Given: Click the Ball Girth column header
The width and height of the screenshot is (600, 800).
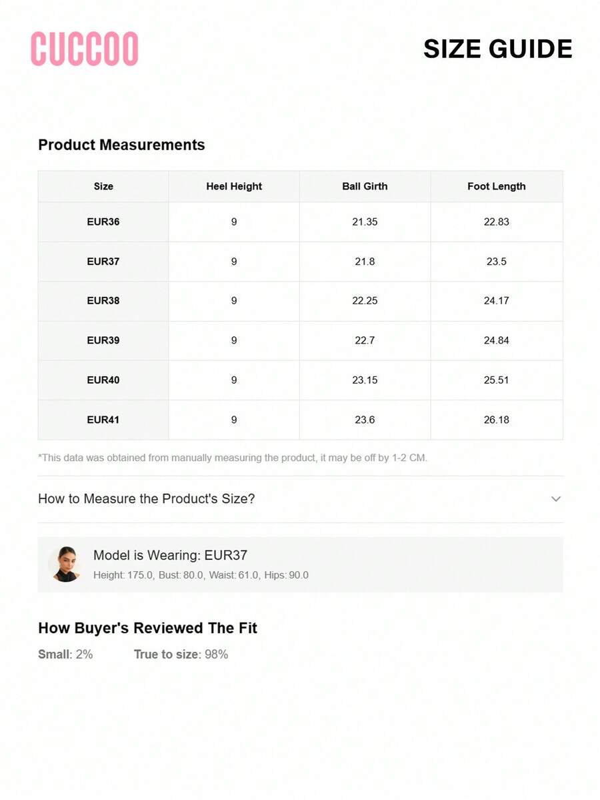Looking at the screenshot, I should (x=365, y=186).
